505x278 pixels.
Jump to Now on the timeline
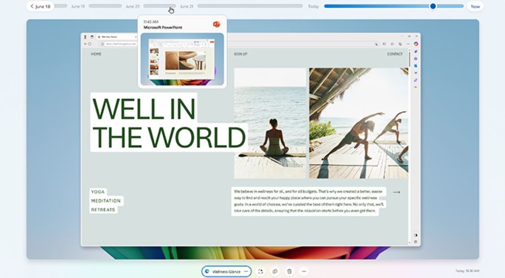pos(475,6)
